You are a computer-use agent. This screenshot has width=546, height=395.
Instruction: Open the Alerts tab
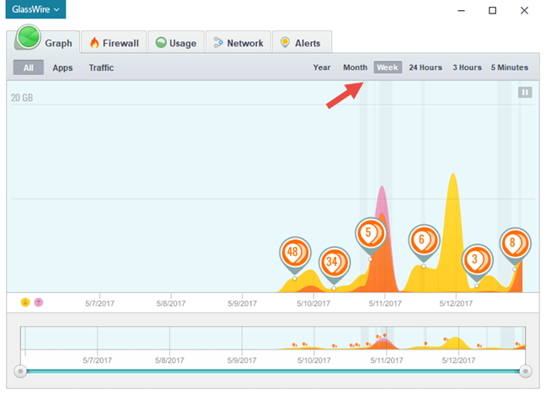(x=302, y=43)
